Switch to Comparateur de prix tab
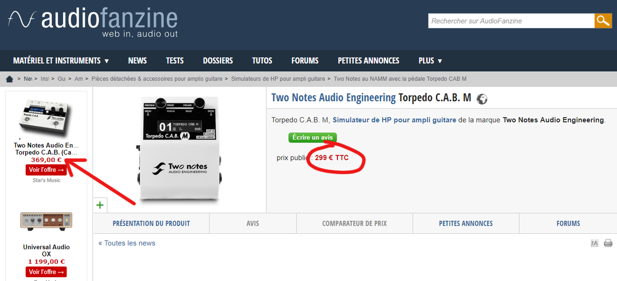This screenshot has width=617, height=281. tap(355, 224)
